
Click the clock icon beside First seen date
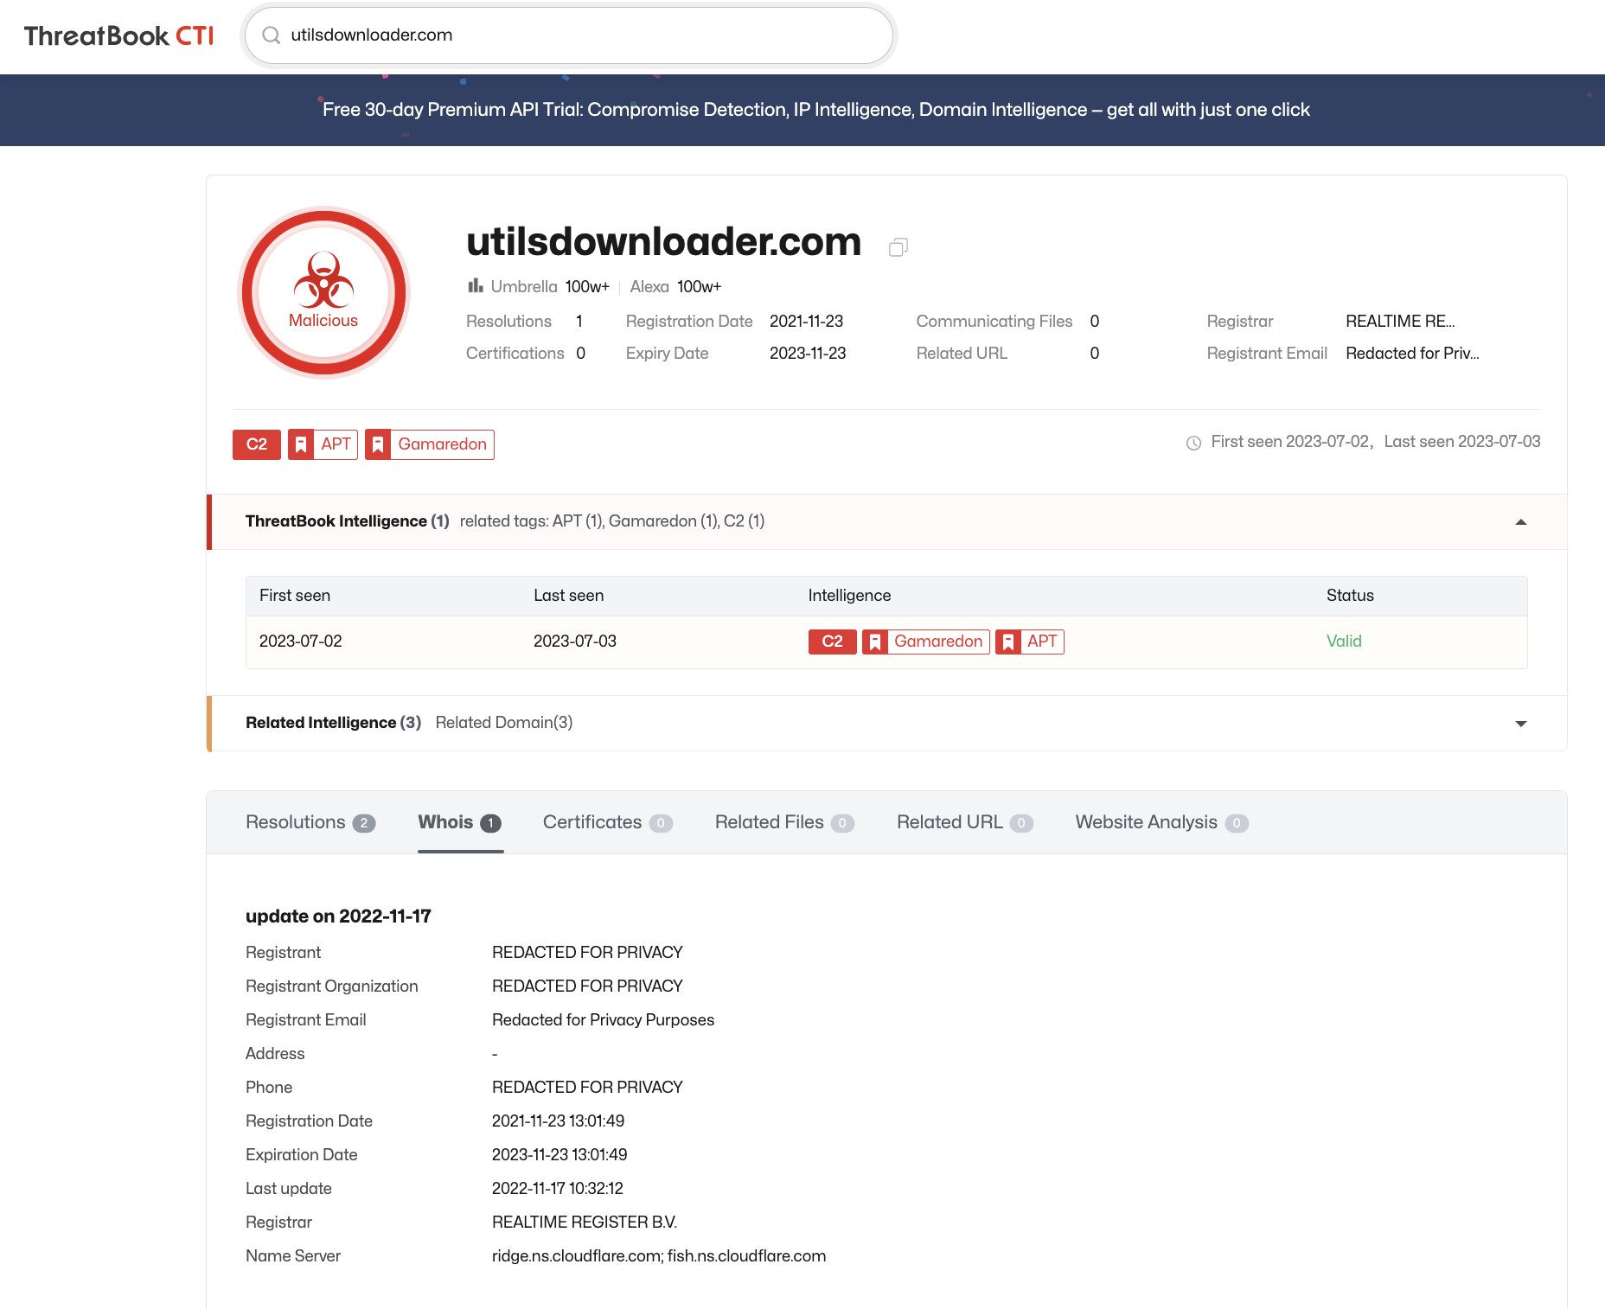tap(1193, 442)
